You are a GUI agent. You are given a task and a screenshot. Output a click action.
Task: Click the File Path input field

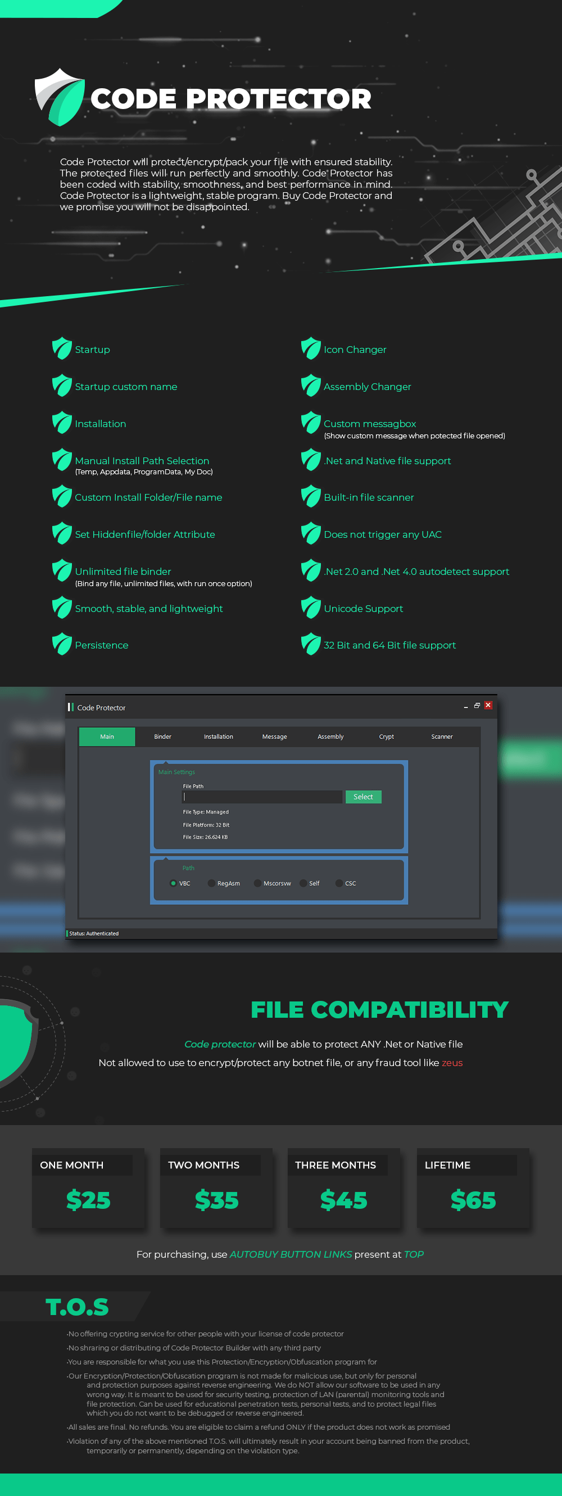coord(262,797)
